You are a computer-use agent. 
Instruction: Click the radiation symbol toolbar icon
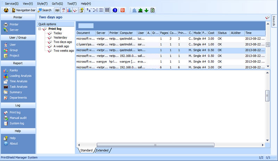6,10
